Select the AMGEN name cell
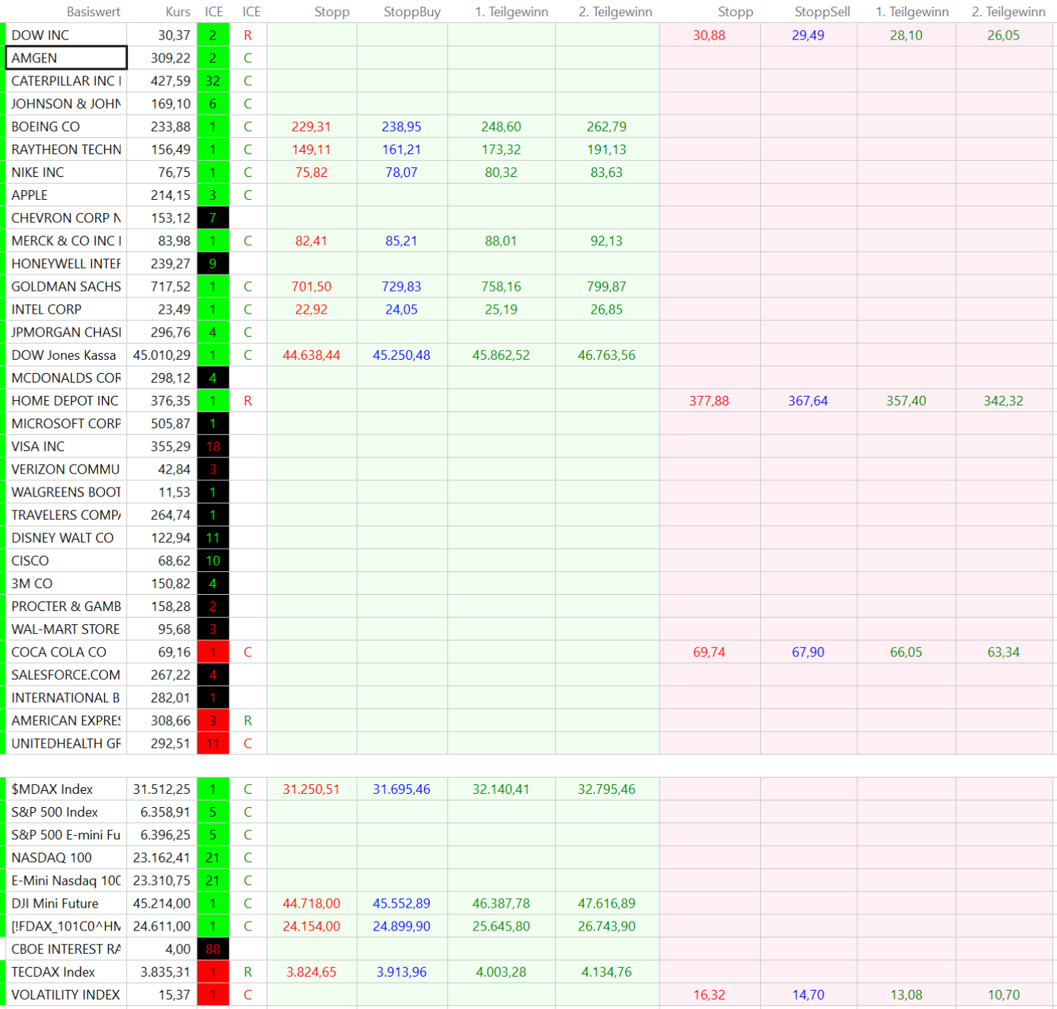Screen dimensions: 1057x1009 [66, 58]
